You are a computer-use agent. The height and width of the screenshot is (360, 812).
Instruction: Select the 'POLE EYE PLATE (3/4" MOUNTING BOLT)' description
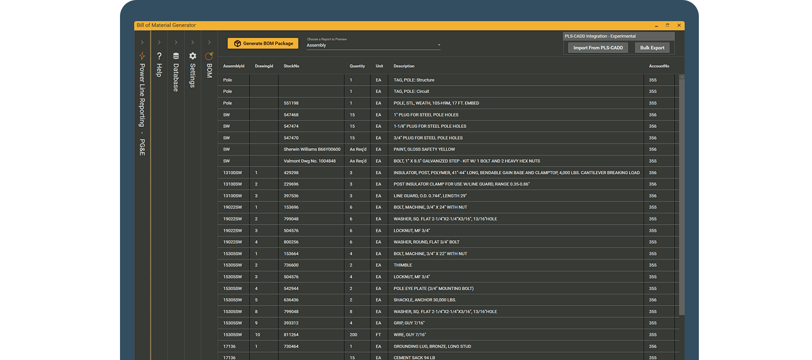click(433, 289)
